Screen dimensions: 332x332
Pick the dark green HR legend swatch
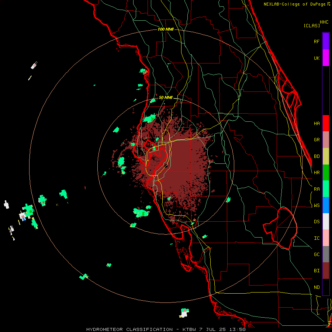[x=326, y=172]
